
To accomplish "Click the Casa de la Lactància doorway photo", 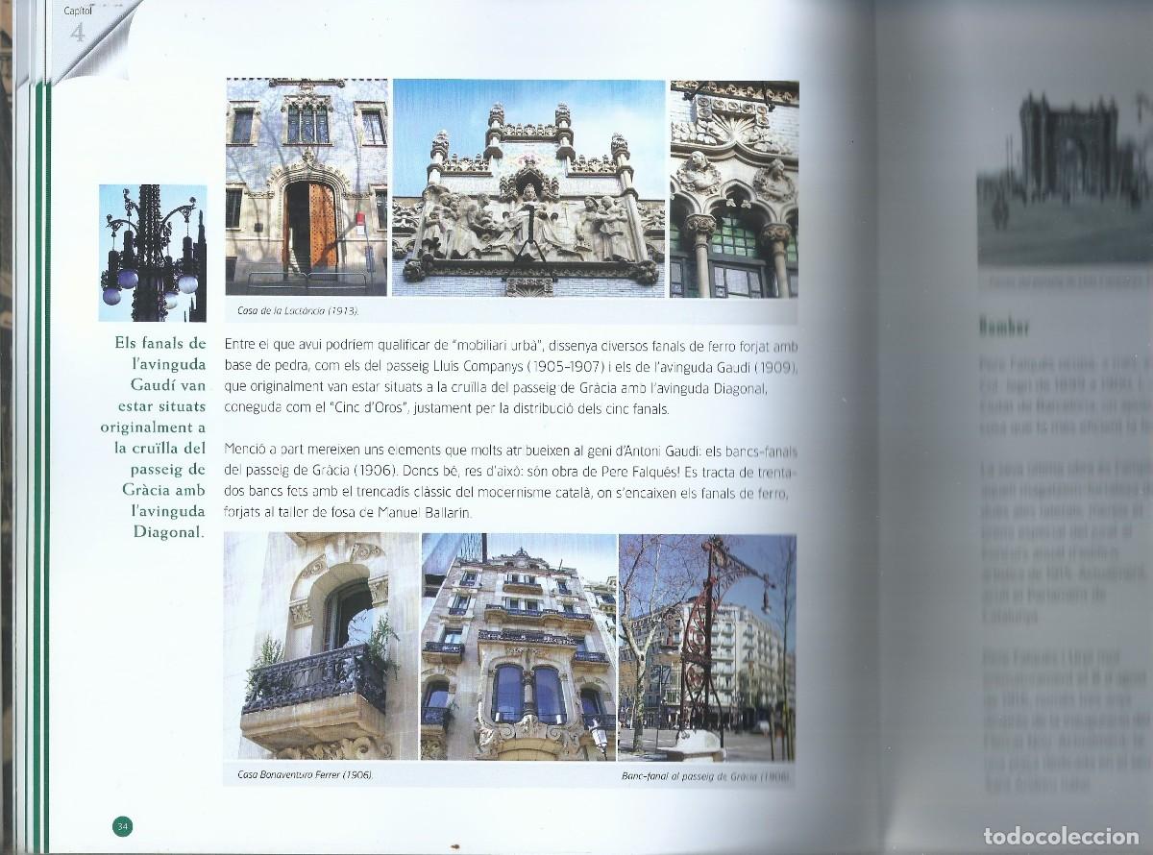I will tap(307, 187).
